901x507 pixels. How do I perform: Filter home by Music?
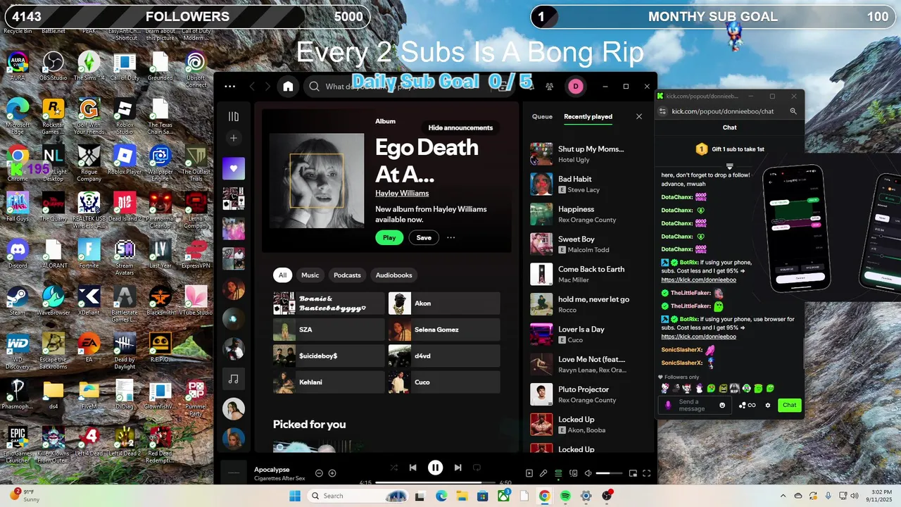[x=310, y=275]
